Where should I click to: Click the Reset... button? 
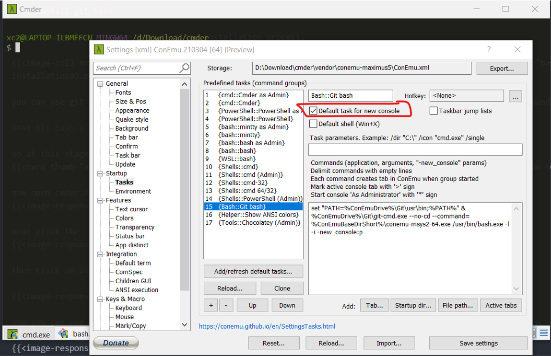274,343
